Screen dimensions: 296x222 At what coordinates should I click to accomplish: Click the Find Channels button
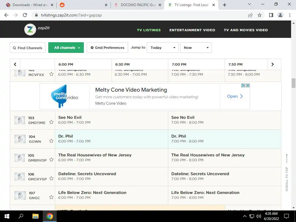(27, 48)
